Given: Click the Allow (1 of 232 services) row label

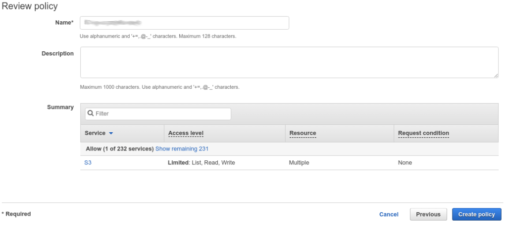Looking at the screenshot, I should 119,149.
